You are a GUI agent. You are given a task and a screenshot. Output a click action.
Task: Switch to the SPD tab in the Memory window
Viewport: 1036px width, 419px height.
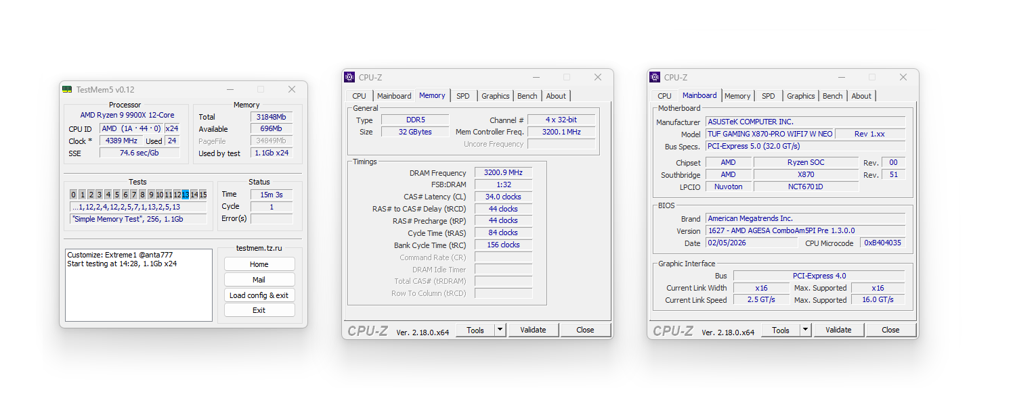463,95
